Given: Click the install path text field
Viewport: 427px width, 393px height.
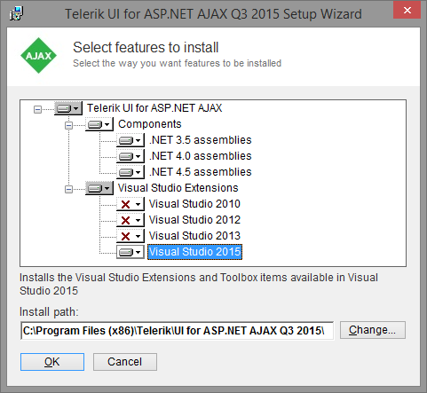Looking at the screenshot, I should coord(177,331).
